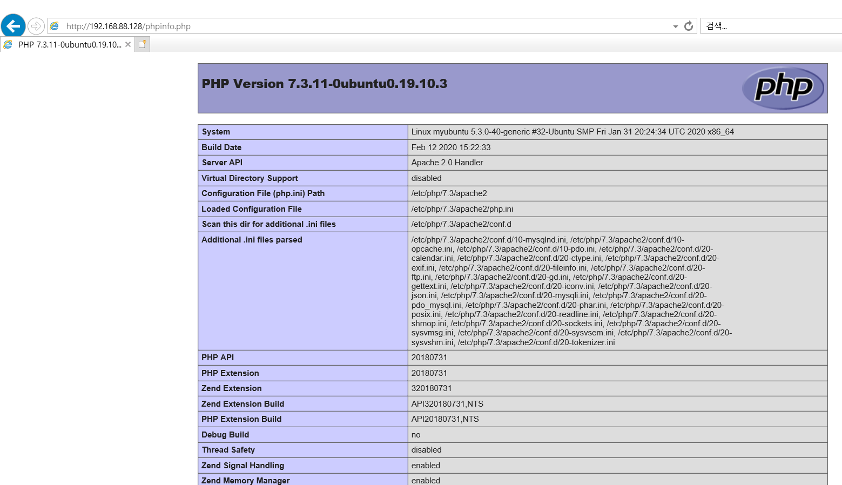
Task: Select Zend Signal Handling label
Action: (243, 466)
